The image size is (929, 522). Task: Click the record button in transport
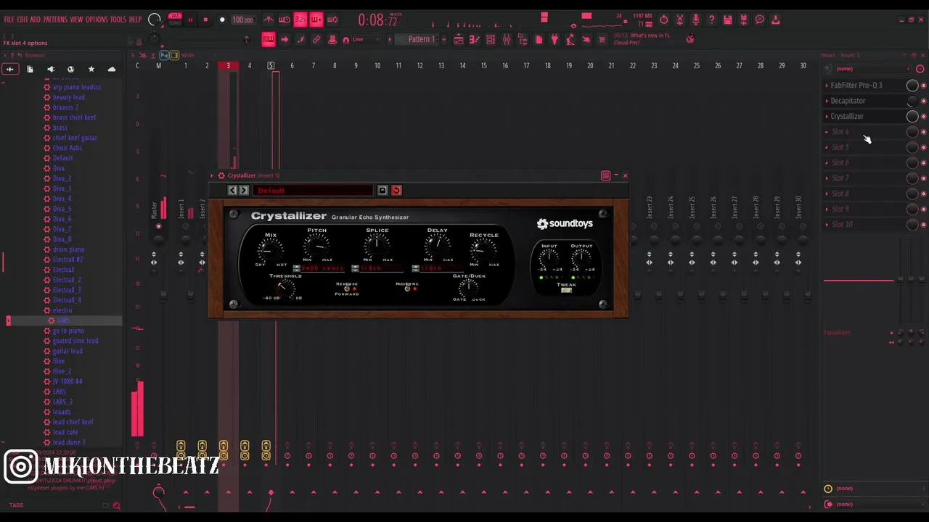pos(222,20)
